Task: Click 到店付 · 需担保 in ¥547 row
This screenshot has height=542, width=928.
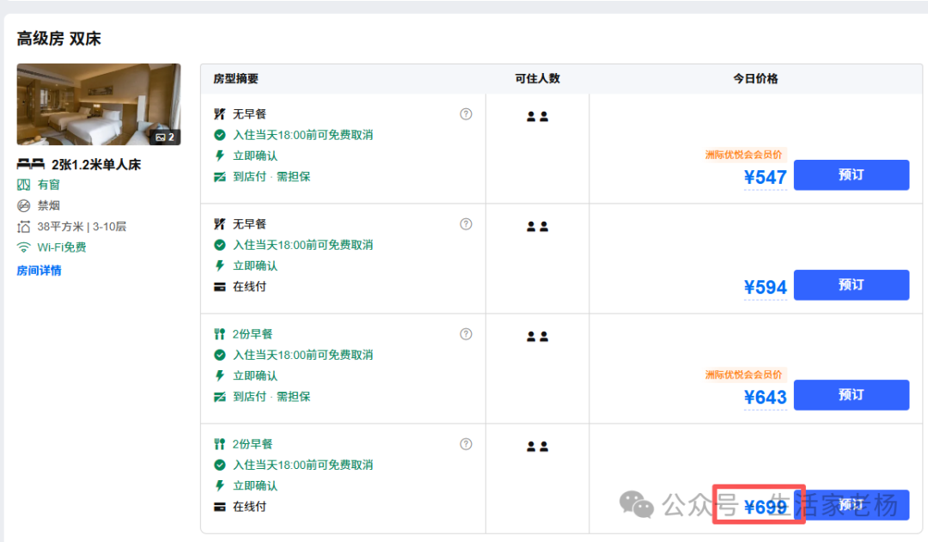Action: (x=272, y=176)
